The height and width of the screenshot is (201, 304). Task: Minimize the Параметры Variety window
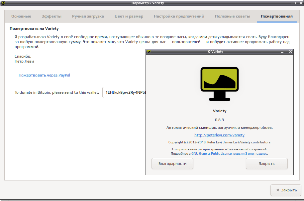[292, 3]
